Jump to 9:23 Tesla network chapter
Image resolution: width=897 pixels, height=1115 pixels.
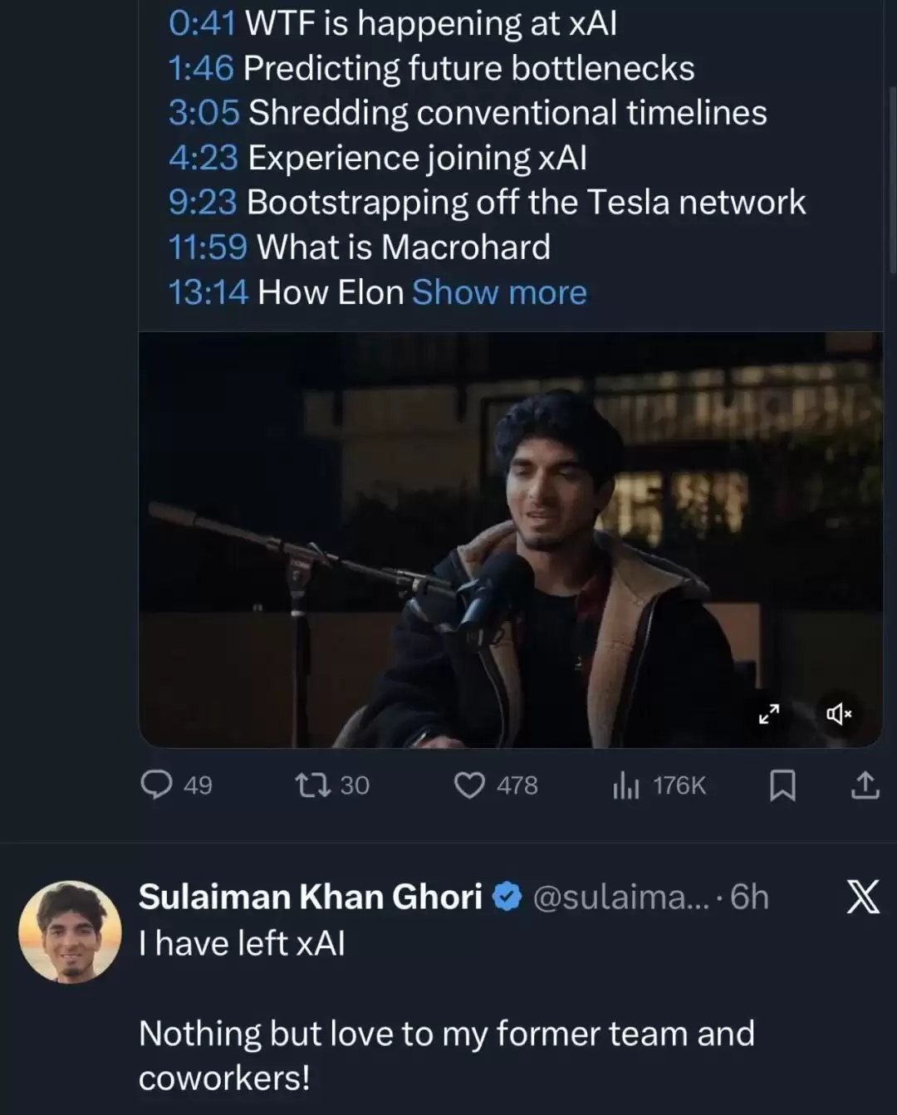202,203
